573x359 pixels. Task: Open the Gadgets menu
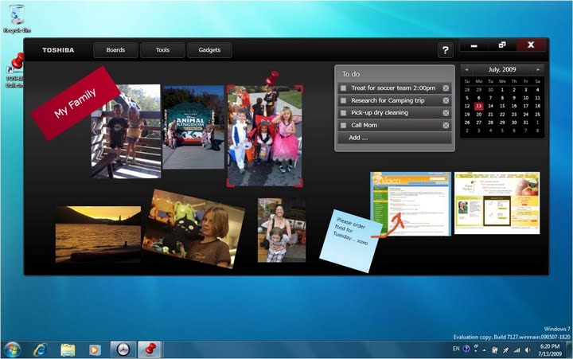click(x=209, y=50)
